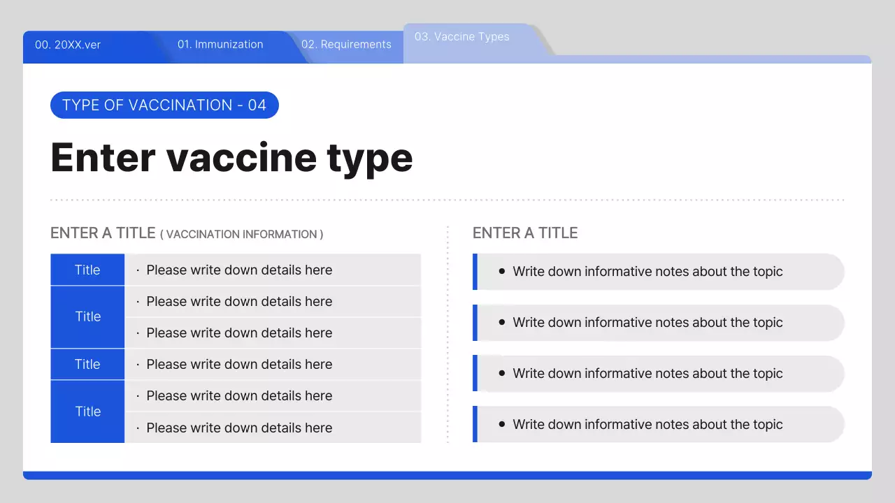Switch to the 01. Immunization tab
Viewport: 895px width, 503px height.
click(220, 45)
